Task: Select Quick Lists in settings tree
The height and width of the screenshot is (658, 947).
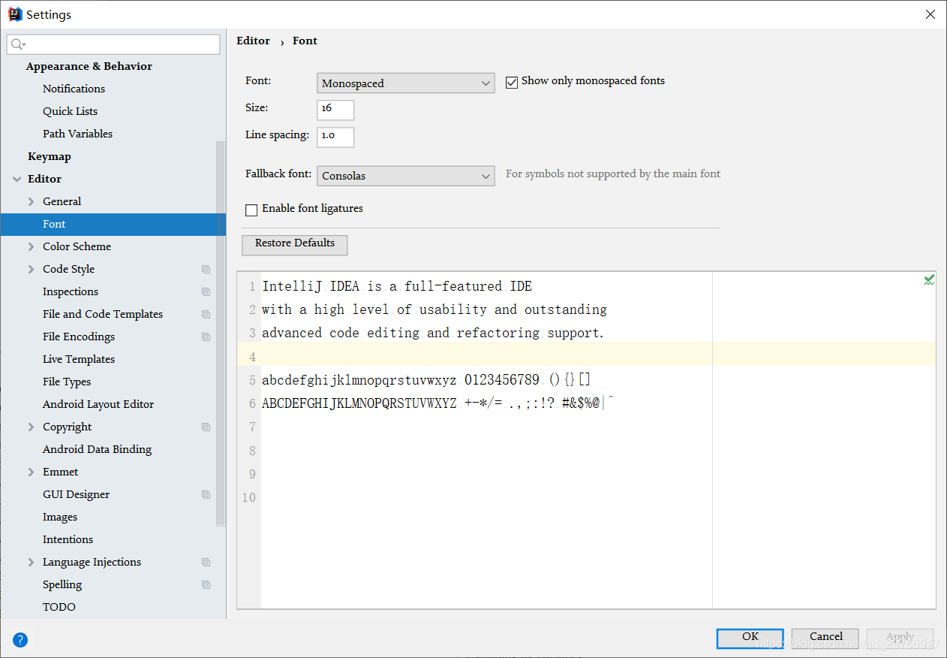Action: [x=70, y=111]
